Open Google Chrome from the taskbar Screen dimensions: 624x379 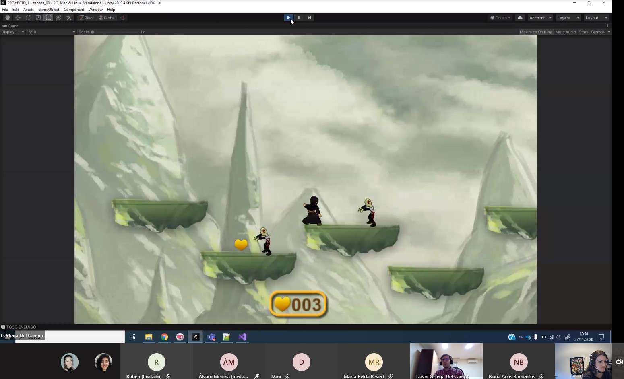tap(164, 337)
